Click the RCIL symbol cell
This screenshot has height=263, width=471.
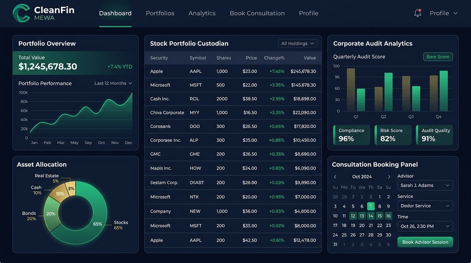(x=195, y=99)
